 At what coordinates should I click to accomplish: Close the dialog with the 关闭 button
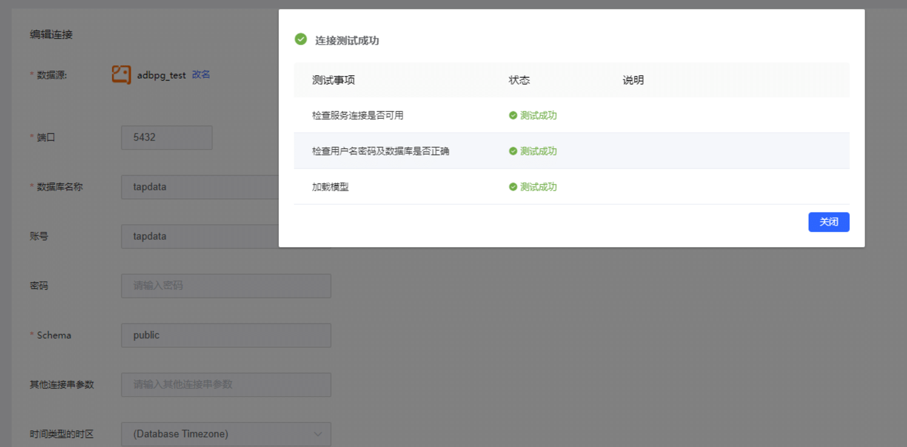pyautogui.click(x=829, y=222)
